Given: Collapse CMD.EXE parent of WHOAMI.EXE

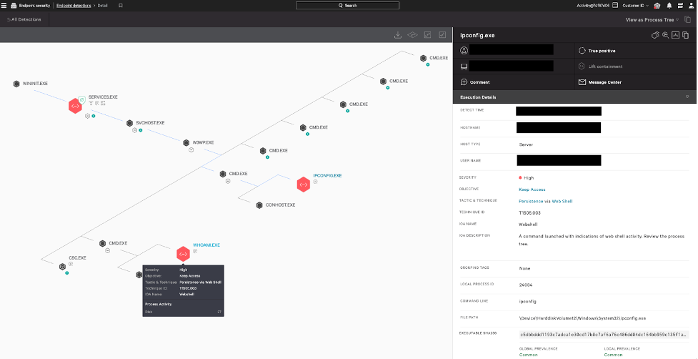Looking at the screenshot, I should (x=107, y=251).
